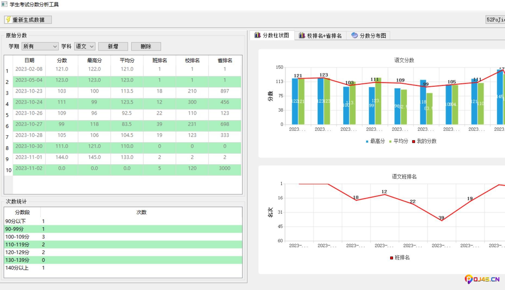Screen dimensions: 505x290
Task: Select the 90分以下 row
Action: click(x=123, y=221)
